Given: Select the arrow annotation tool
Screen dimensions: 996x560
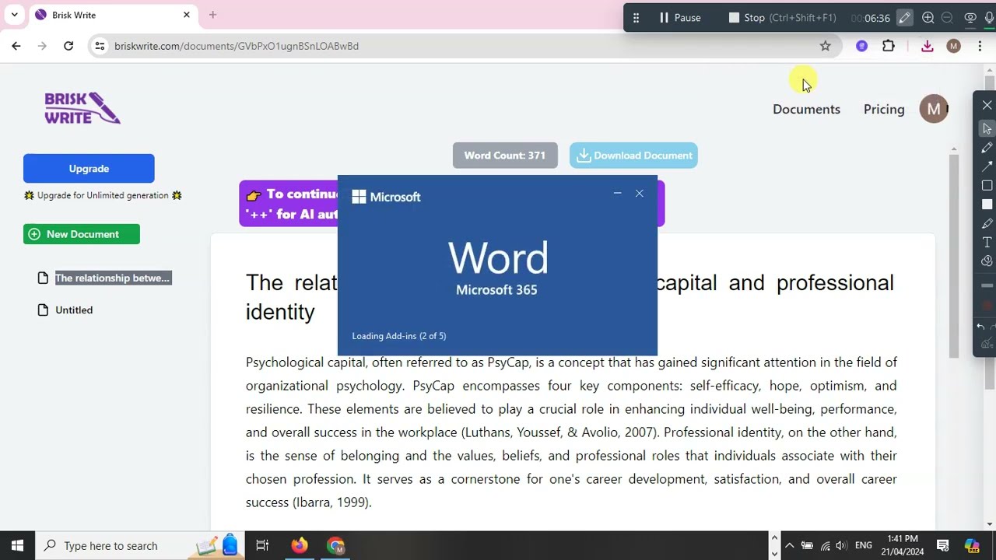Looking at the screenshot, I should pos(987,166).
